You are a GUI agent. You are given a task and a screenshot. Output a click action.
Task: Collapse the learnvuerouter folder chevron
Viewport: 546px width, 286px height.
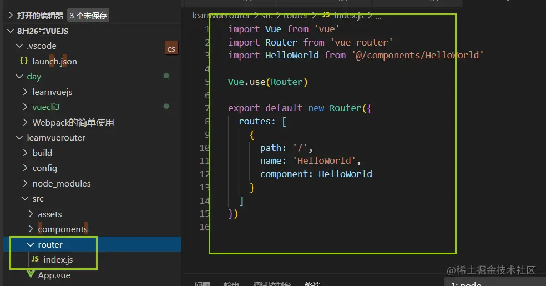[19, 138]
